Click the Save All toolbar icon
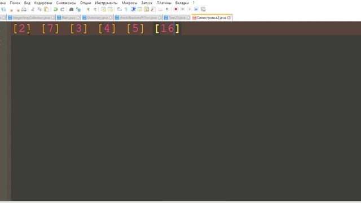The width and height of the screenshot is (361, 203). [x=3, y=9]
